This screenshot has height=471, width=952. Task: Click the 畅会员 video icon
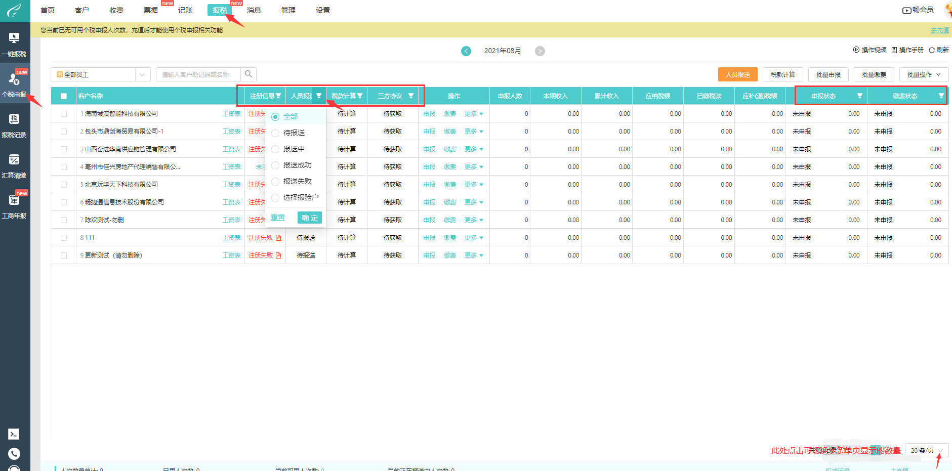tap(906, 10)
